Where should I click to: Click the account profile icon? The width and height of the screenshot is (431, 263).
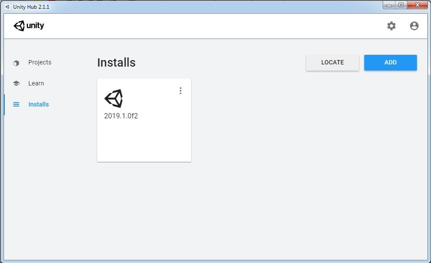414,26
